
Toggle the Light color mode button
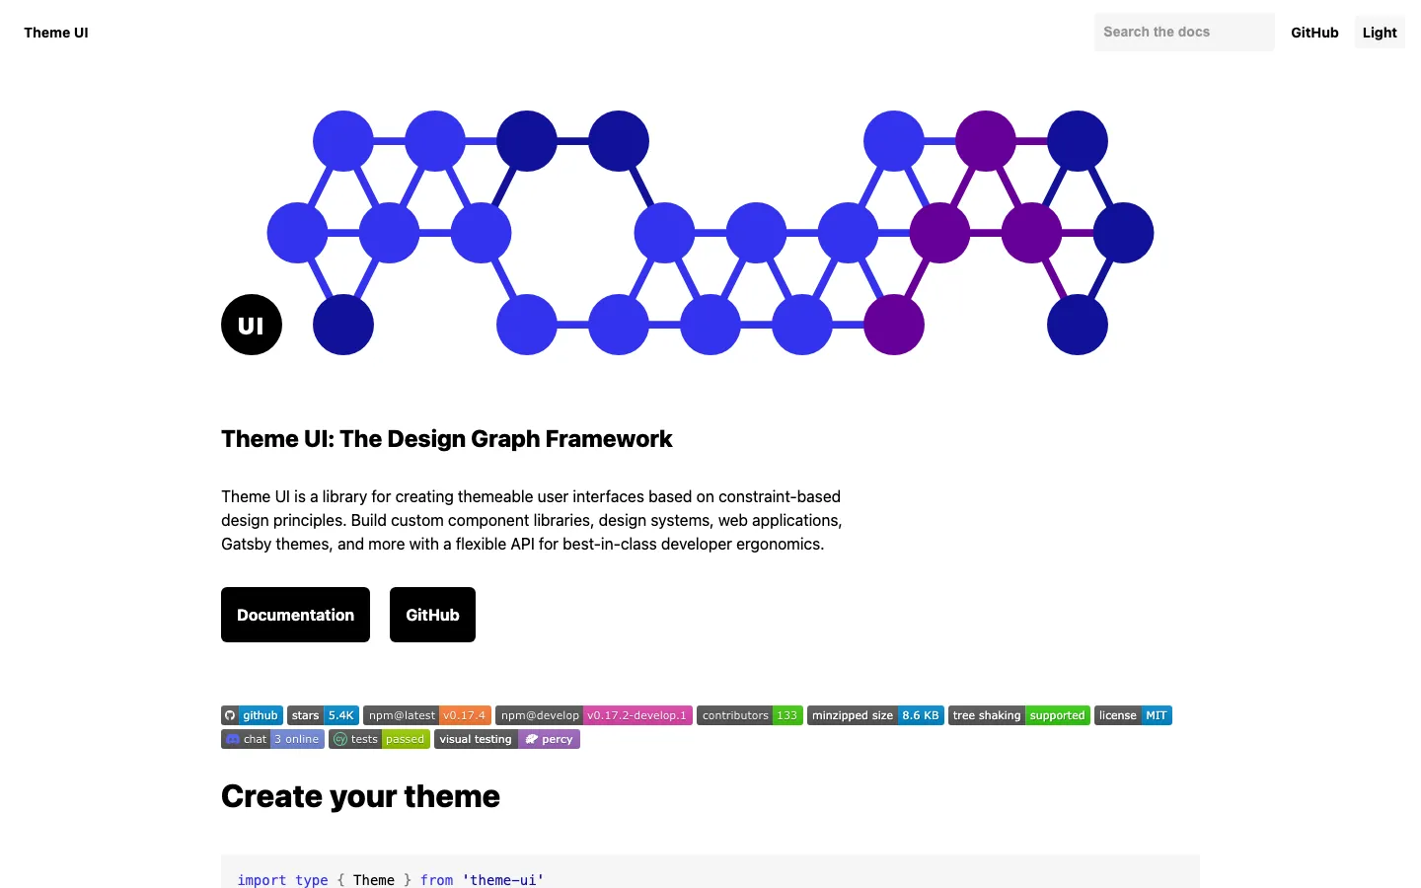click(1380, 33)
